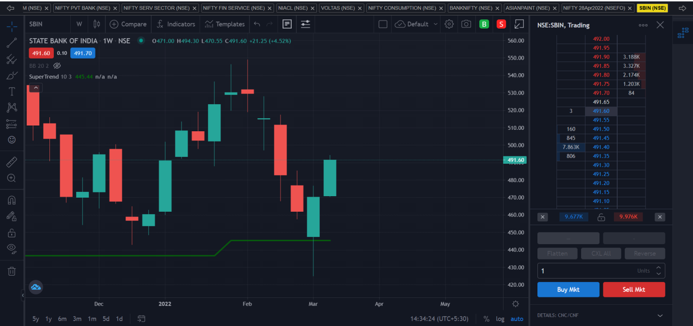The width and height of the screenshot is (693, 326).
Task: Toggle magnet mode for drawings
Action: 12,200
